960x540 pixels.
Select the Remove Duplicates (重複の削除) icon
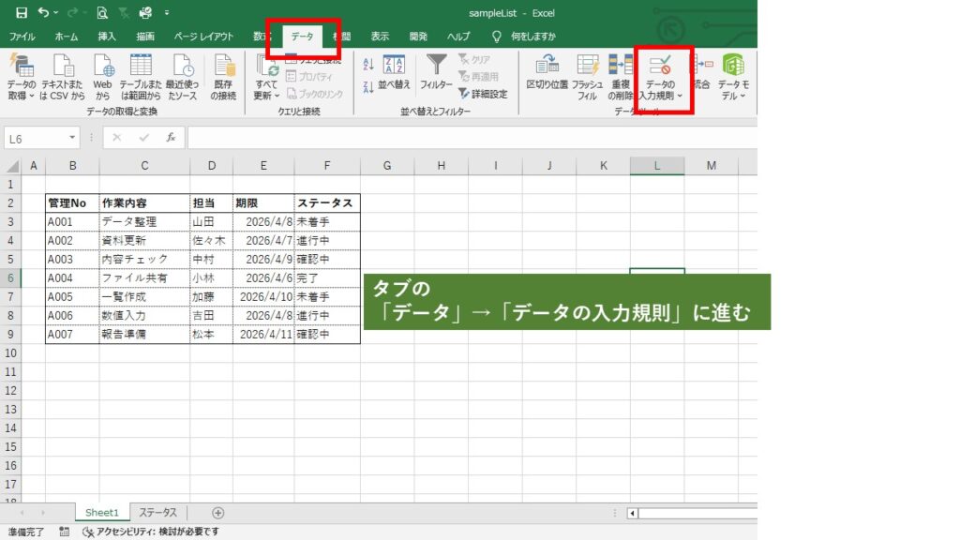click(620, 66)
